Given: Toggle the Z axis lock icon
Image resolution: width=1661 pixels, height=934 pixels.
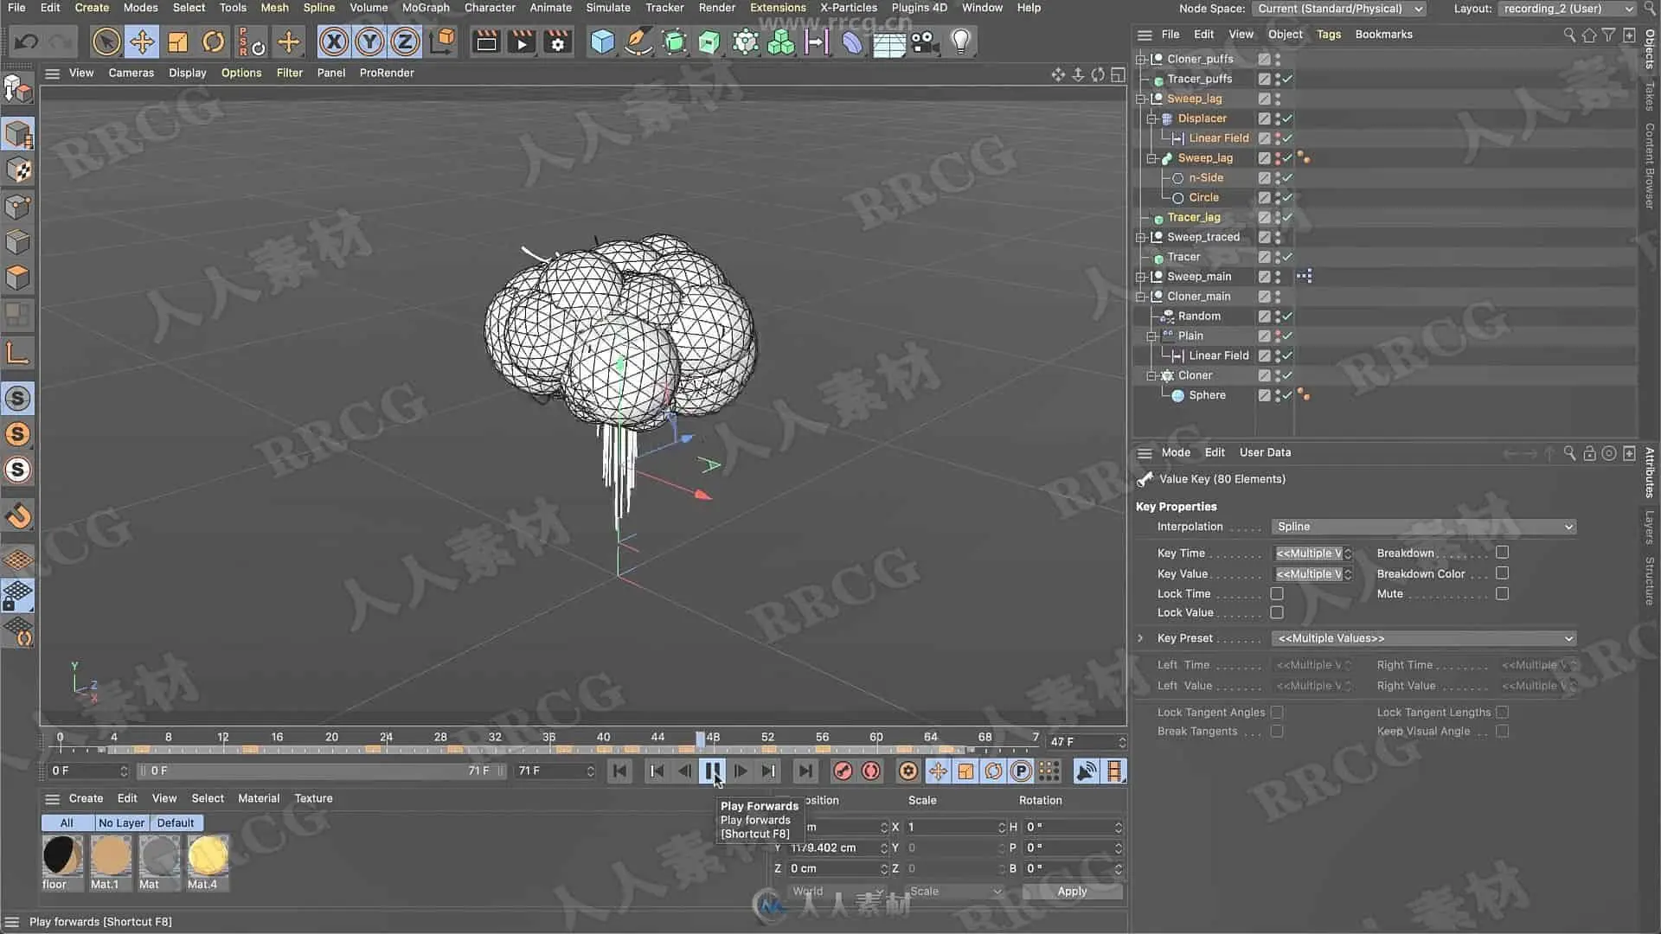Looking at the screenshot, I should pyautogui.click(x=405, y=42).
